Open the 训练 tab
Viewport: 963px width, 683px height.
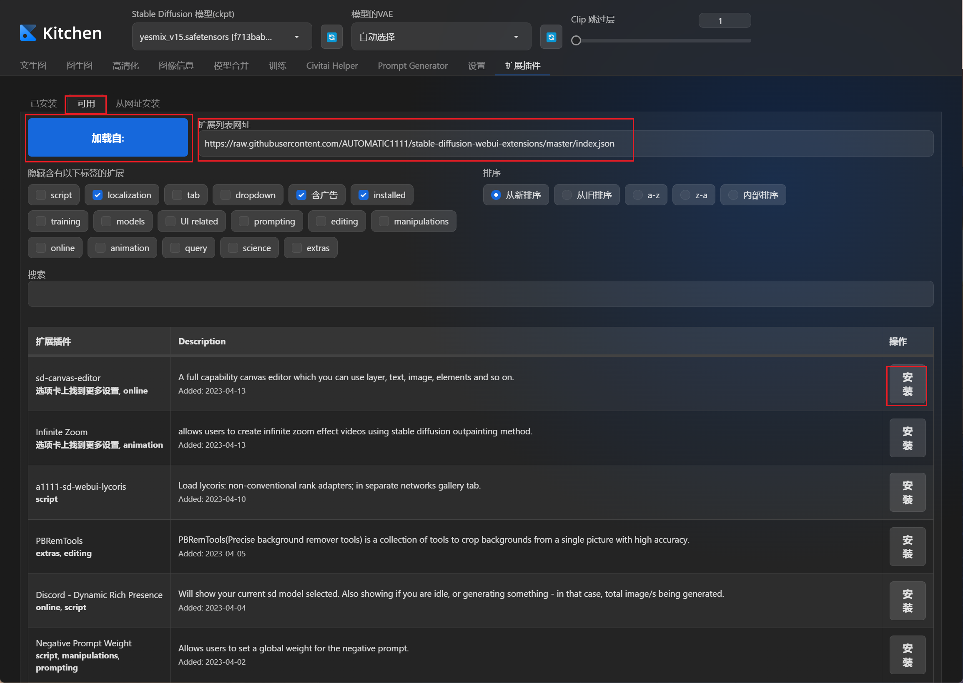pyautogui.click(x=277, y=66)
